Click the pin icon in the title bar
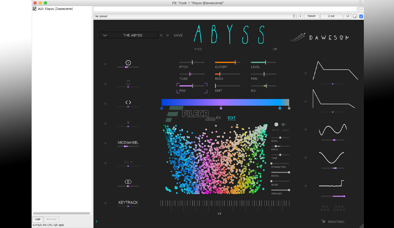Image resolution: width=394 pixels, height=228 pixels. pos(361,3)
